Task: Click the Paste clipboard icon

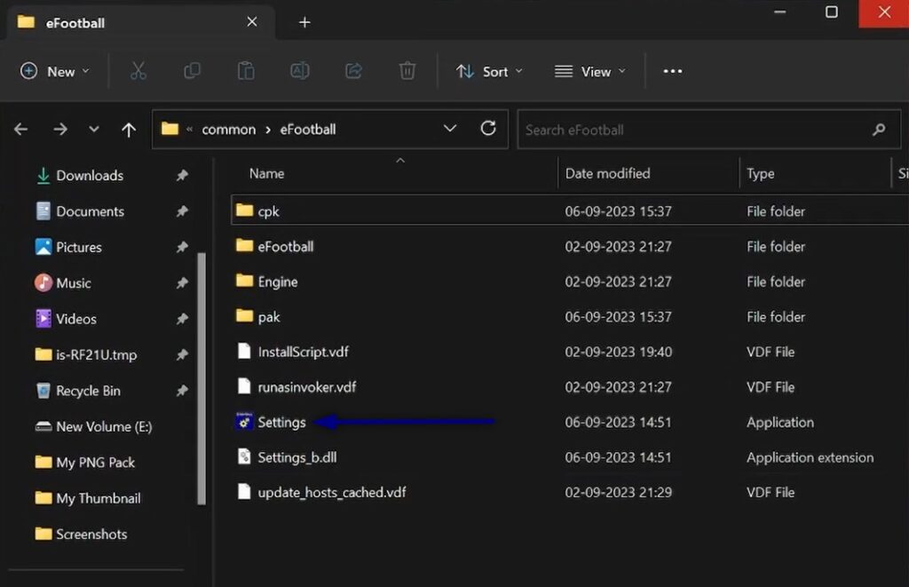Action: pos(246,71)
